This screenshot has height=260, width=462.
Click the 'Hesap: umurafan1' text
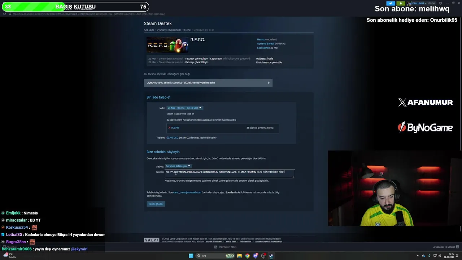tap(267, 39)
